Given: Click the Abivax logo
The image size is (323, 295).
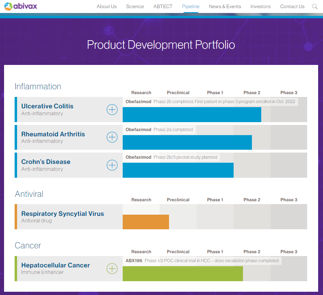Looking at the screenshot, I should (21, 6).
